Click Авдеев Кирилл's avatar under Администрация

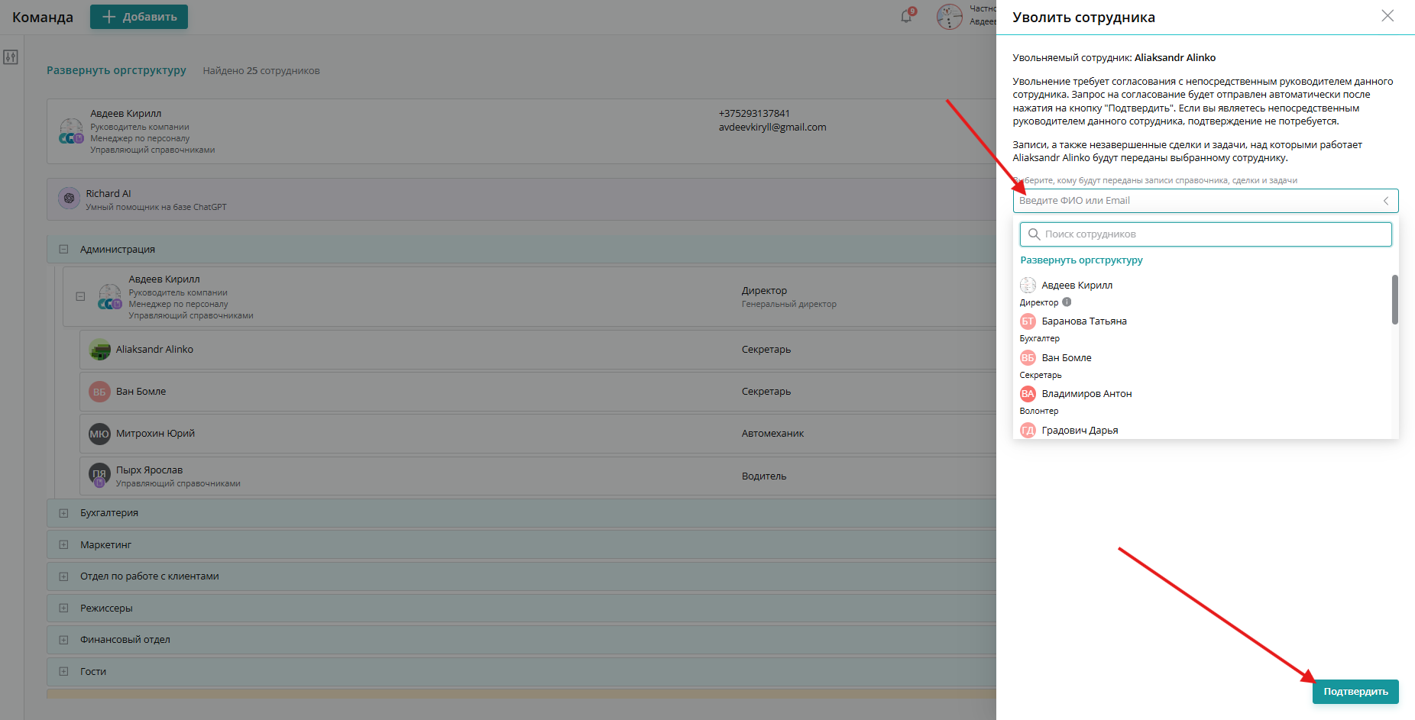[x=110, y=296]
